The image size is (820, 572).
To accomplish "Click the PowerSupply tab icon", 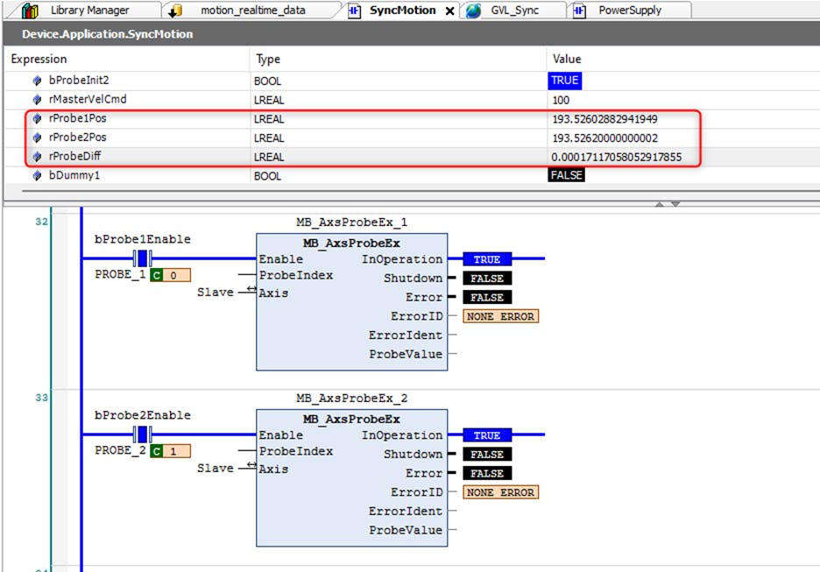I will coord(580,11).
